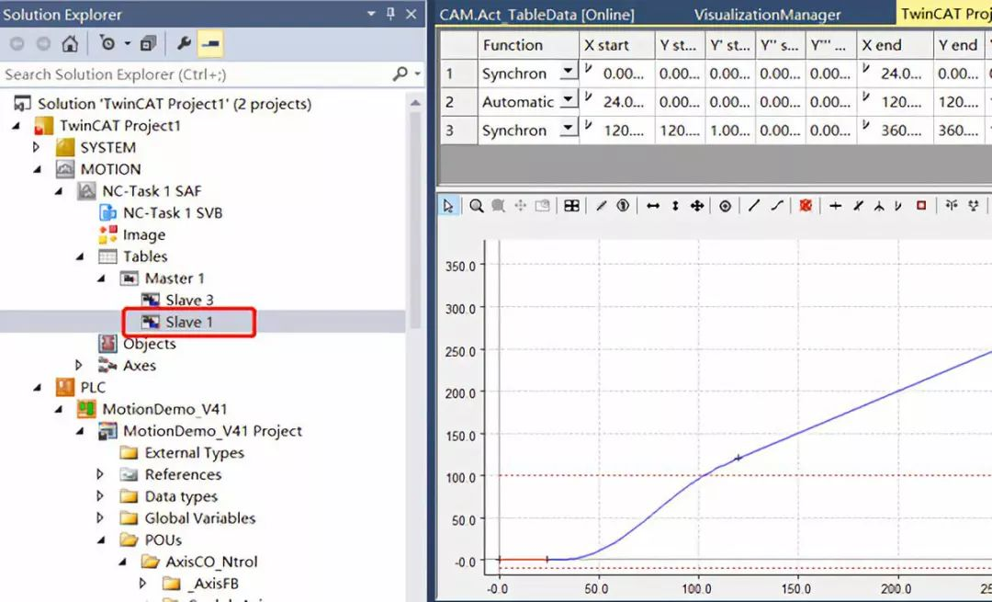
Task: Switch to the VisualizationManager tab
Action: (x=767, y=15)
